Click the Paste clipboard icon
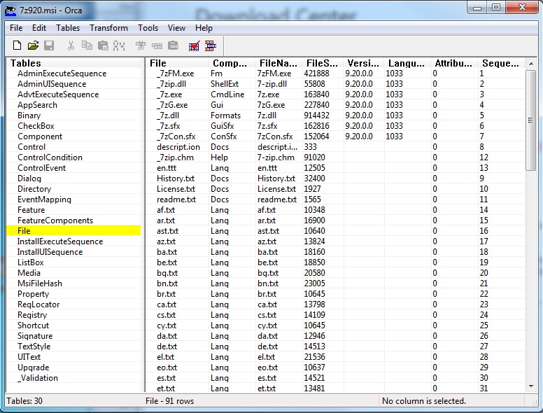This screenshot has height=413, width=543. (103, 45)
